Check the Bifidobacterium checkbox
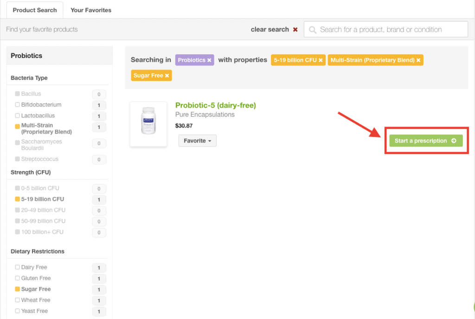The image size is (475, 319). pos(17,105)
